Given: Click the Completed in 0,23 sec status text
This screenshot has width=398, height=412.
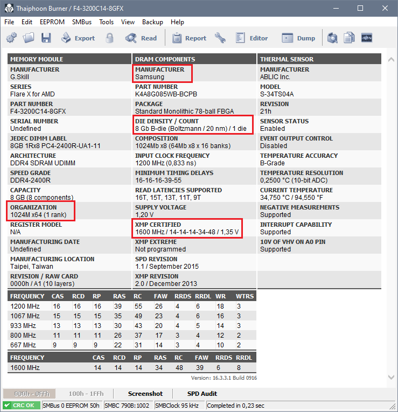Looking at the screenshot, I should 235,406.
